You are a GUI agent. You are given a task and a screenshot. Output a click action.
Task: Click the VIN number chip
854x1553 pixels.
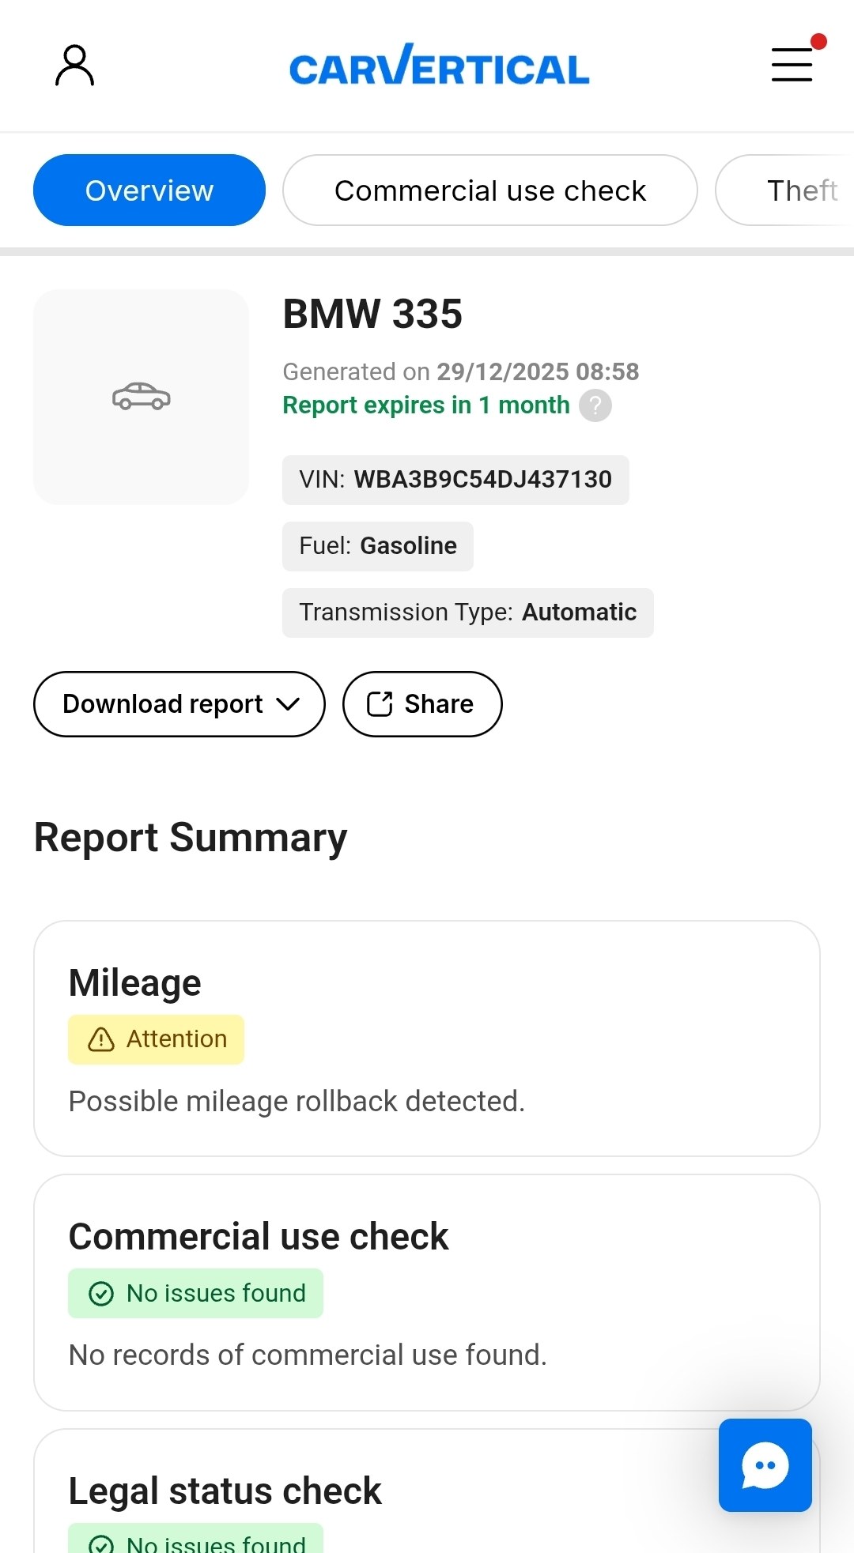(455, 480)
